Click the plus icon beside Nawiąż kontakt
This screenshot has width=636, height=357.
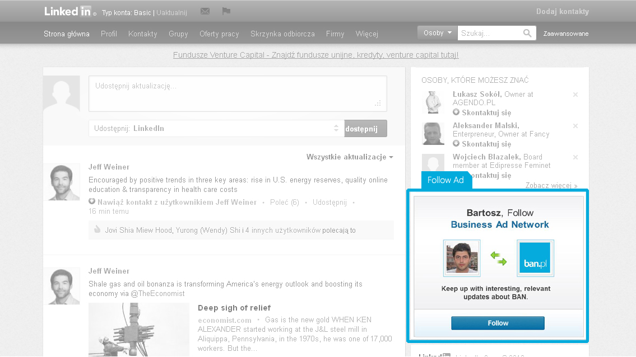[92, 201]
